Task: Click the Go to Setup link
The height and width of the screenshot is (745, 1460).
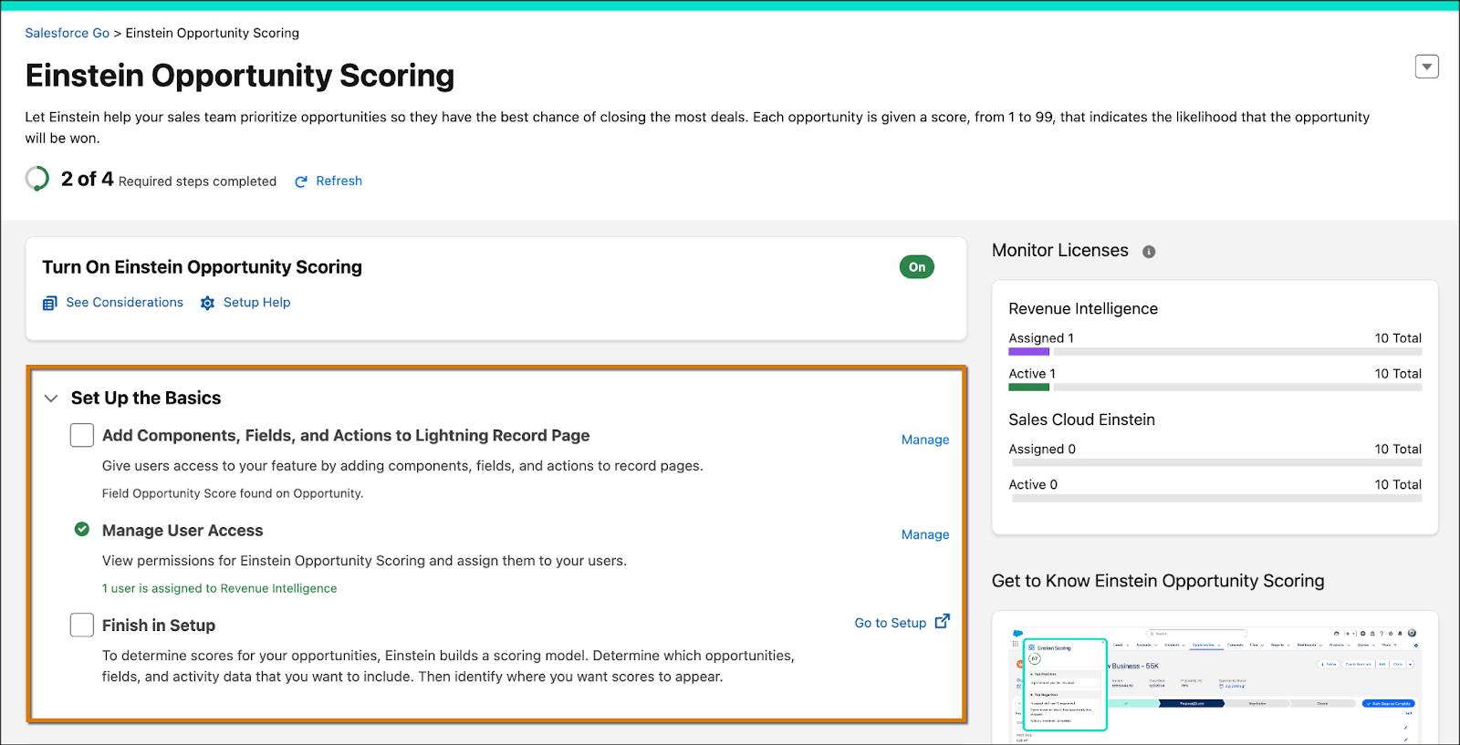Action: pos(890,623)
